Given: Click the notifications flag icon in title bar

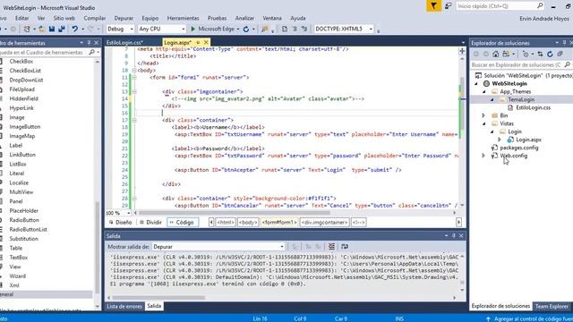Looking at the screenshot, I should coord(433,6).
